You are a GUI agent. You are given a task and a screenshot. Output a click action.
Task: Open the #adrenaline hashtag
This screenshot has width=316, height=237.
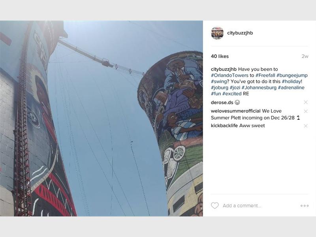291,88
